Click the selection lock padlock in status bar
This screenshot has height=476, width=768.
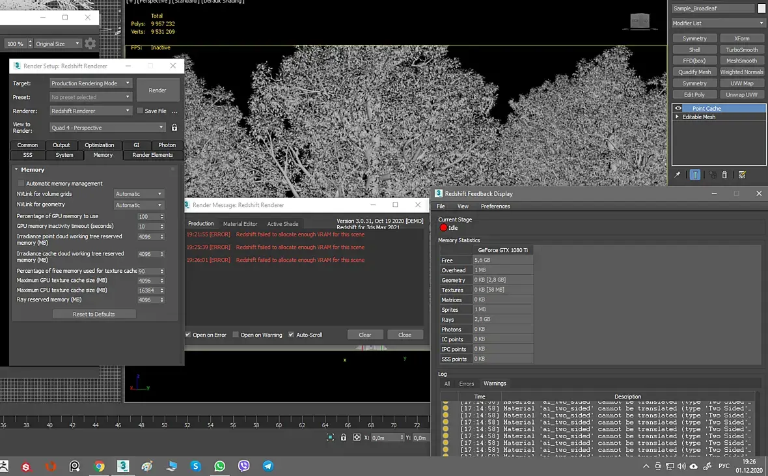pyautogui.click(x=343, y=438)
